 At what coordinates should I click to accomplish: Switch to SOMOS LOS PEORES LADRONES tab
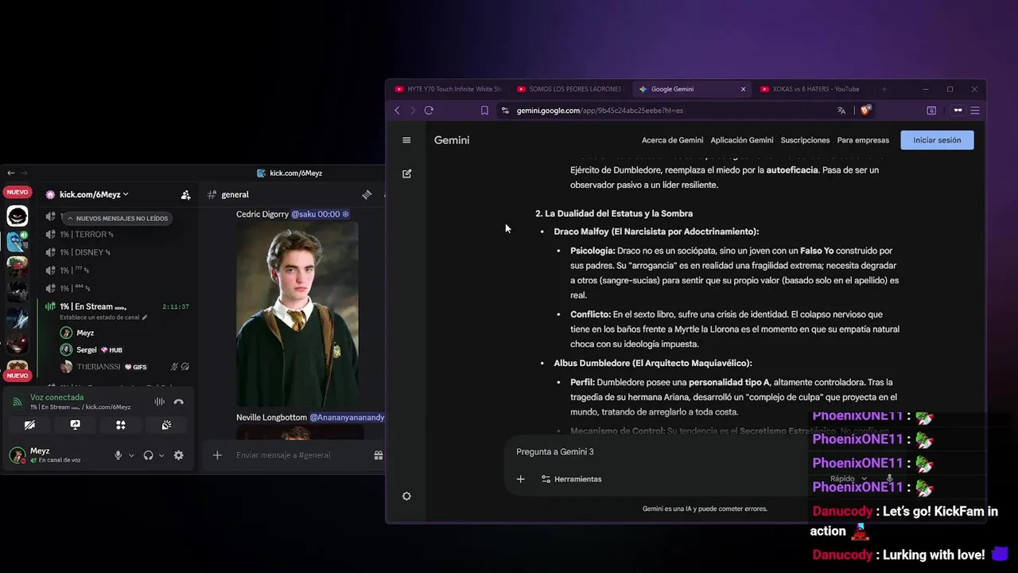[x=569, y=89]
